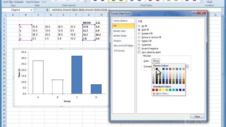The width and height of the screenshot is (226, 127).
Task: Click the MEAN header cell
Action: (x=89, y=23)
